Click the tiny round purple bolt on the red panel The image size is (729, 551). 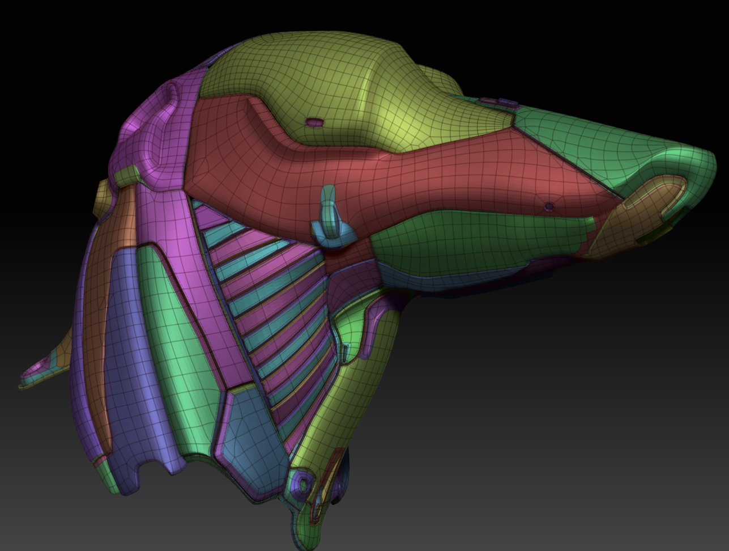[x=548, y=207]
